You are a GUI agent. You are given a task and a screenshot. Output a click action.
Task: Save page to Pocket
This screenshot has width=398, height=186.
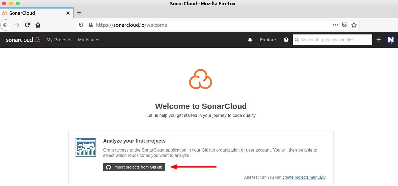point(344,25)
